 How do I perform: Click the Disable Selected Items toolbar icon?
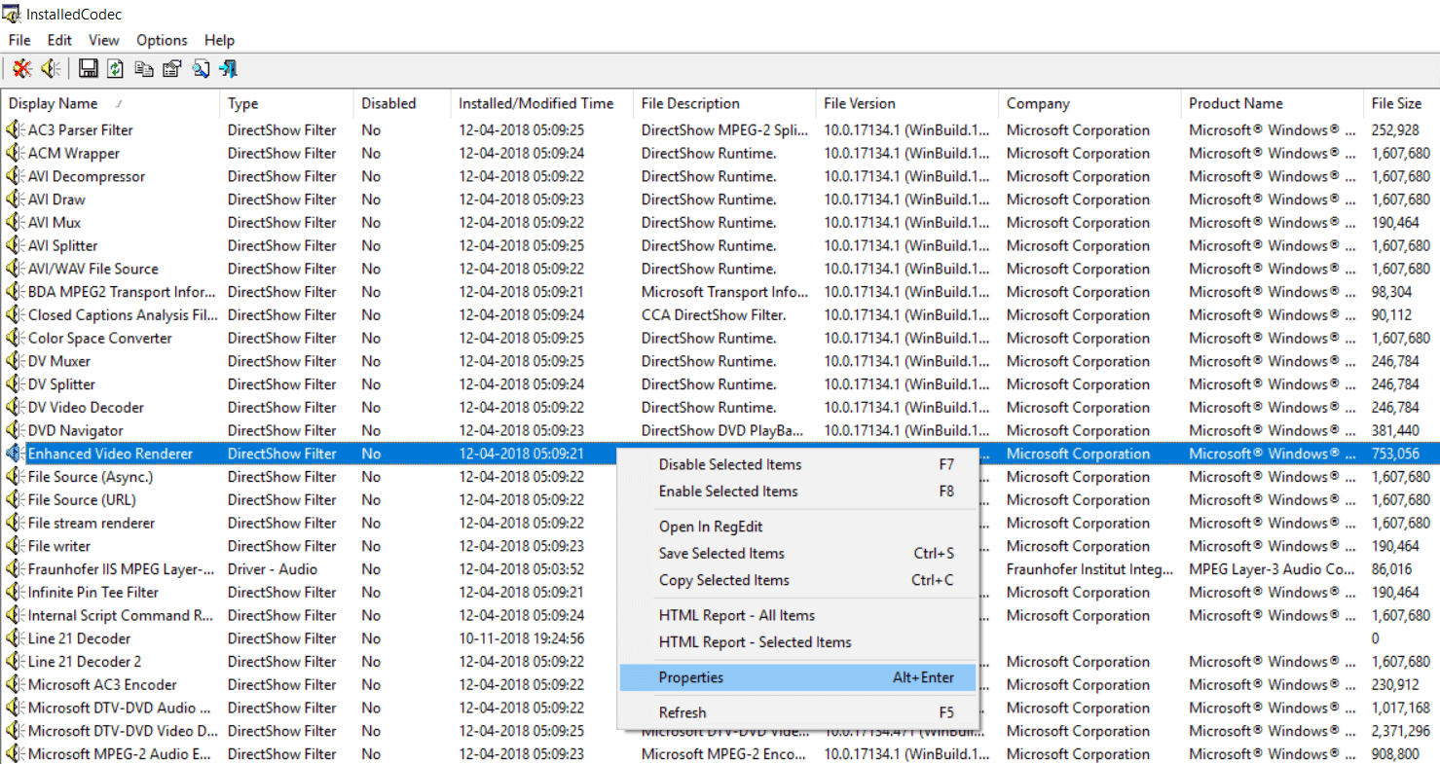(x=21, y=68)
